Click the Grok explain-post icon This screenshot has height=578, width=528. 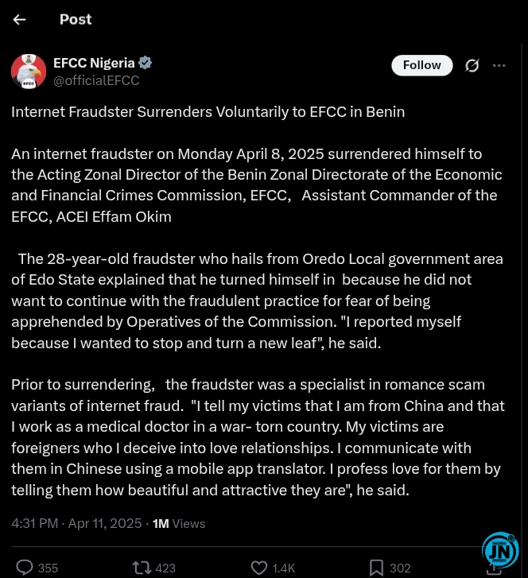coord(472,66)
